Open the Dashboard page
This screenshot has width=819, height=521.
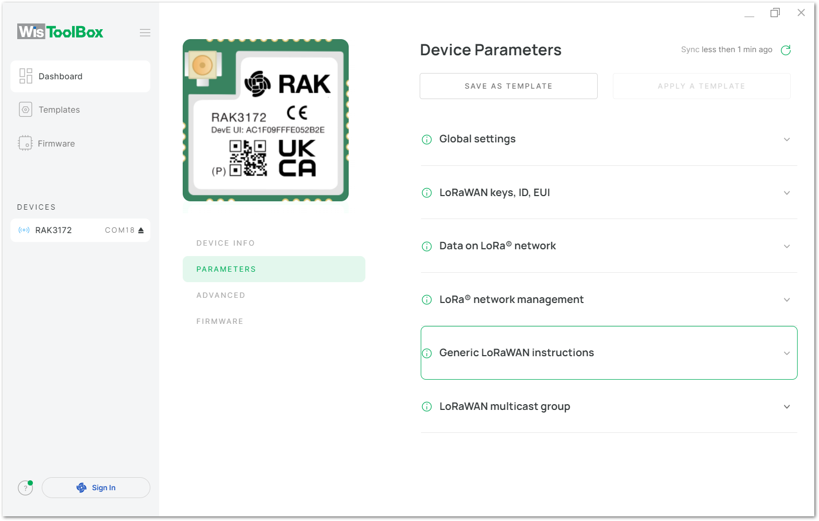pos(80,76)
